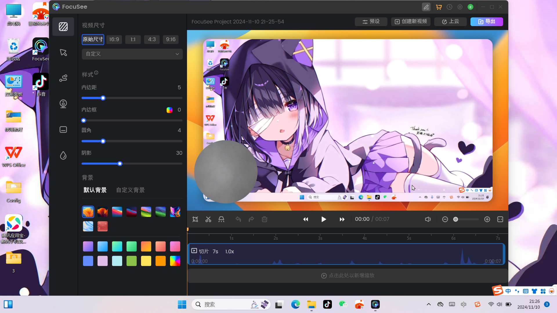Image resolution: width=557 pixels, height=313 pixels.
Task: Select the background style panel icon
Action: tap(63, 27)
